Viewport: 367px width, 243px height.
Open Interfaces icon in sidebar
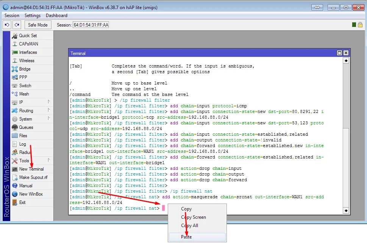15,52
